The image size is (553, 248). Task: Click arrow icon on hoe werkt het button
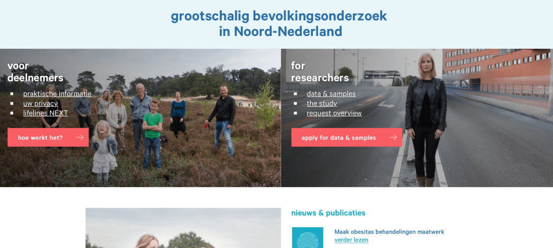tap(80, 138)
